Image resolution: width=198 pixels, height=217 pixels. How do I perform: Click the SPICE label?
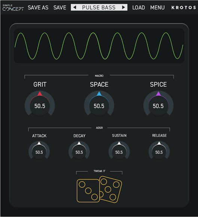point(158,85)
